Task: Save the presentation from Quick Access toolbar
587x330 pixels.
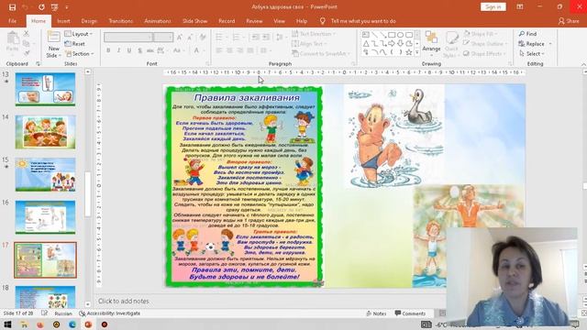Action: click(x=12, y=7)
